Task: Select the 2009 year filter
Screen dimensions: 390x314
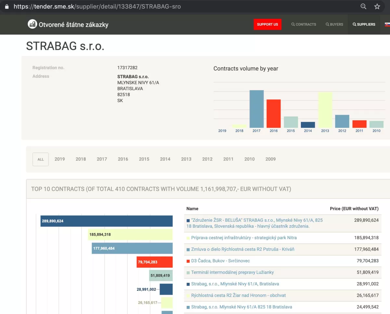Action: point(270,159)
